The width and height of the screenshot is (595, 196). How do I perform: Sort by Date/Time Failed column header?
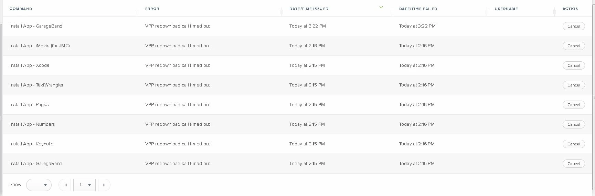pyautogui.click(x=418, y=9)
